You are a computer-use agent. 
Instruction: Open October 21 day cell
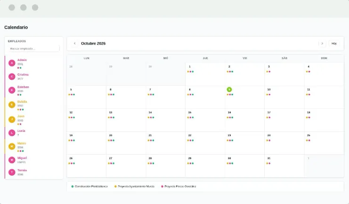166,143
